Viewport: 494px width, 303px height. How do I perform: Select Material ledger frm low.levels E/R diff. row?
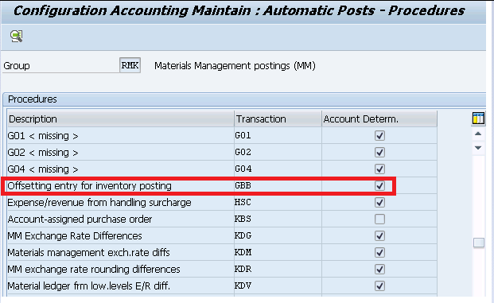pyautogui.click(x=222, y=286)
